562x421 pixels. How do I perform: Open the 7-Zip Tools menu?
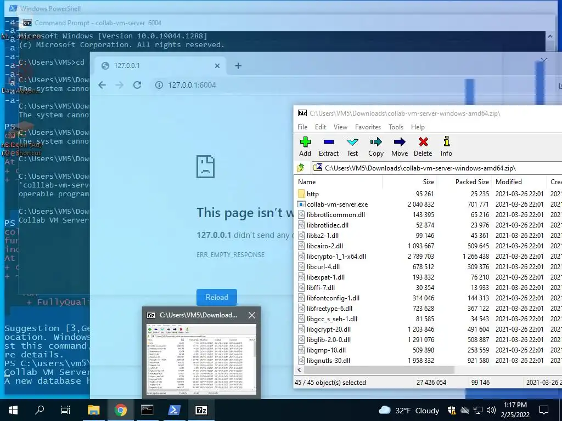coord(396,127)
